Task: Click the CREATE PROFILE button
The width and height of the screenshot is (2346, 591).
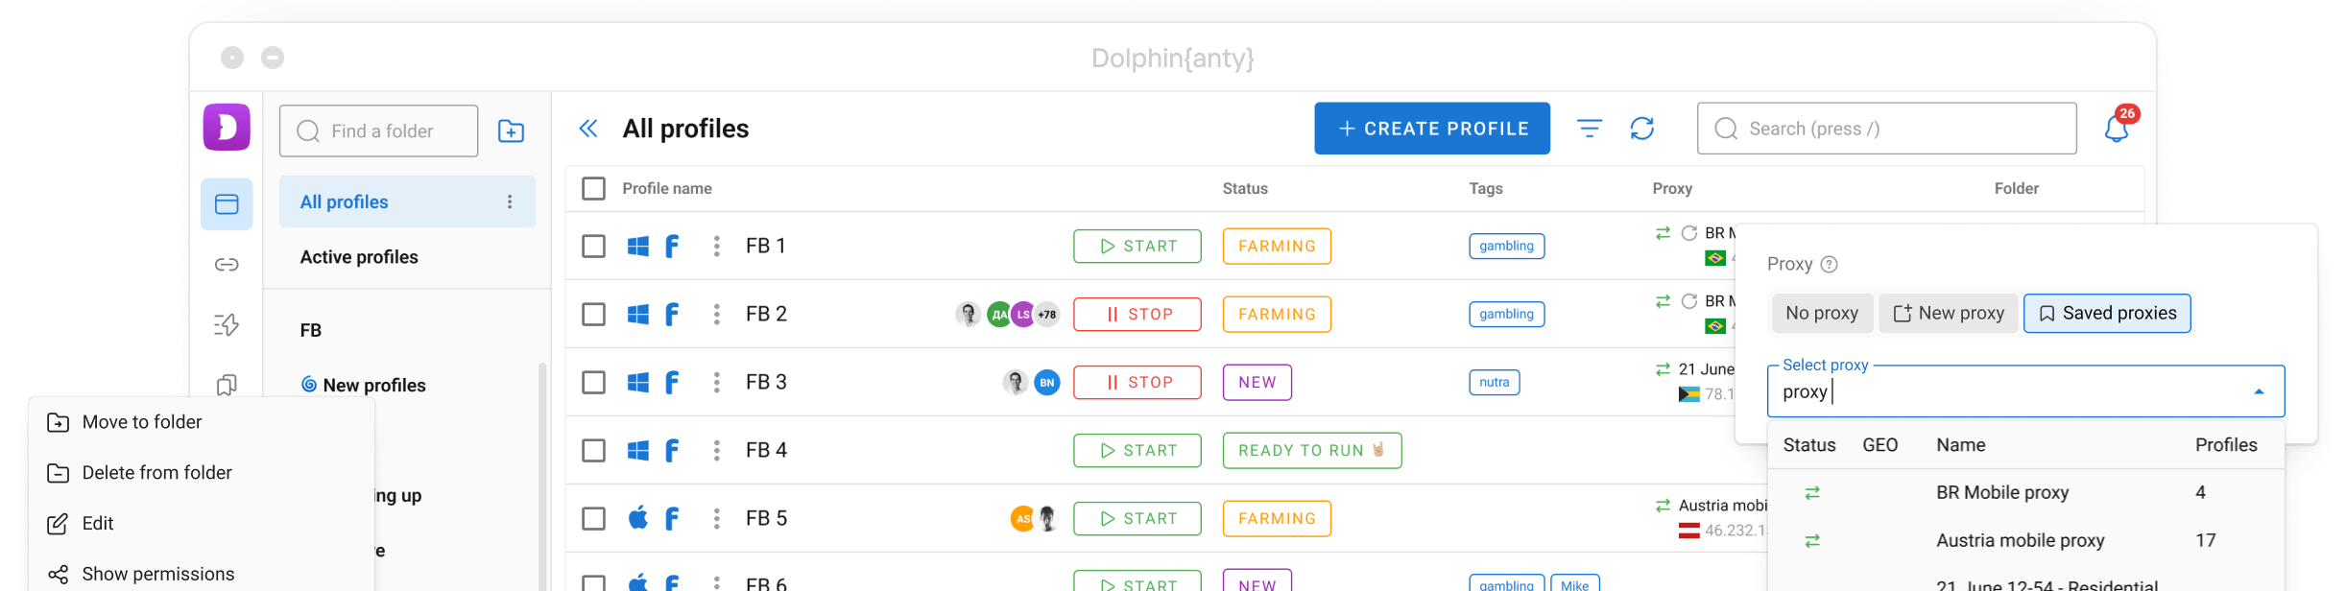Action: (x=1432, y=129)
